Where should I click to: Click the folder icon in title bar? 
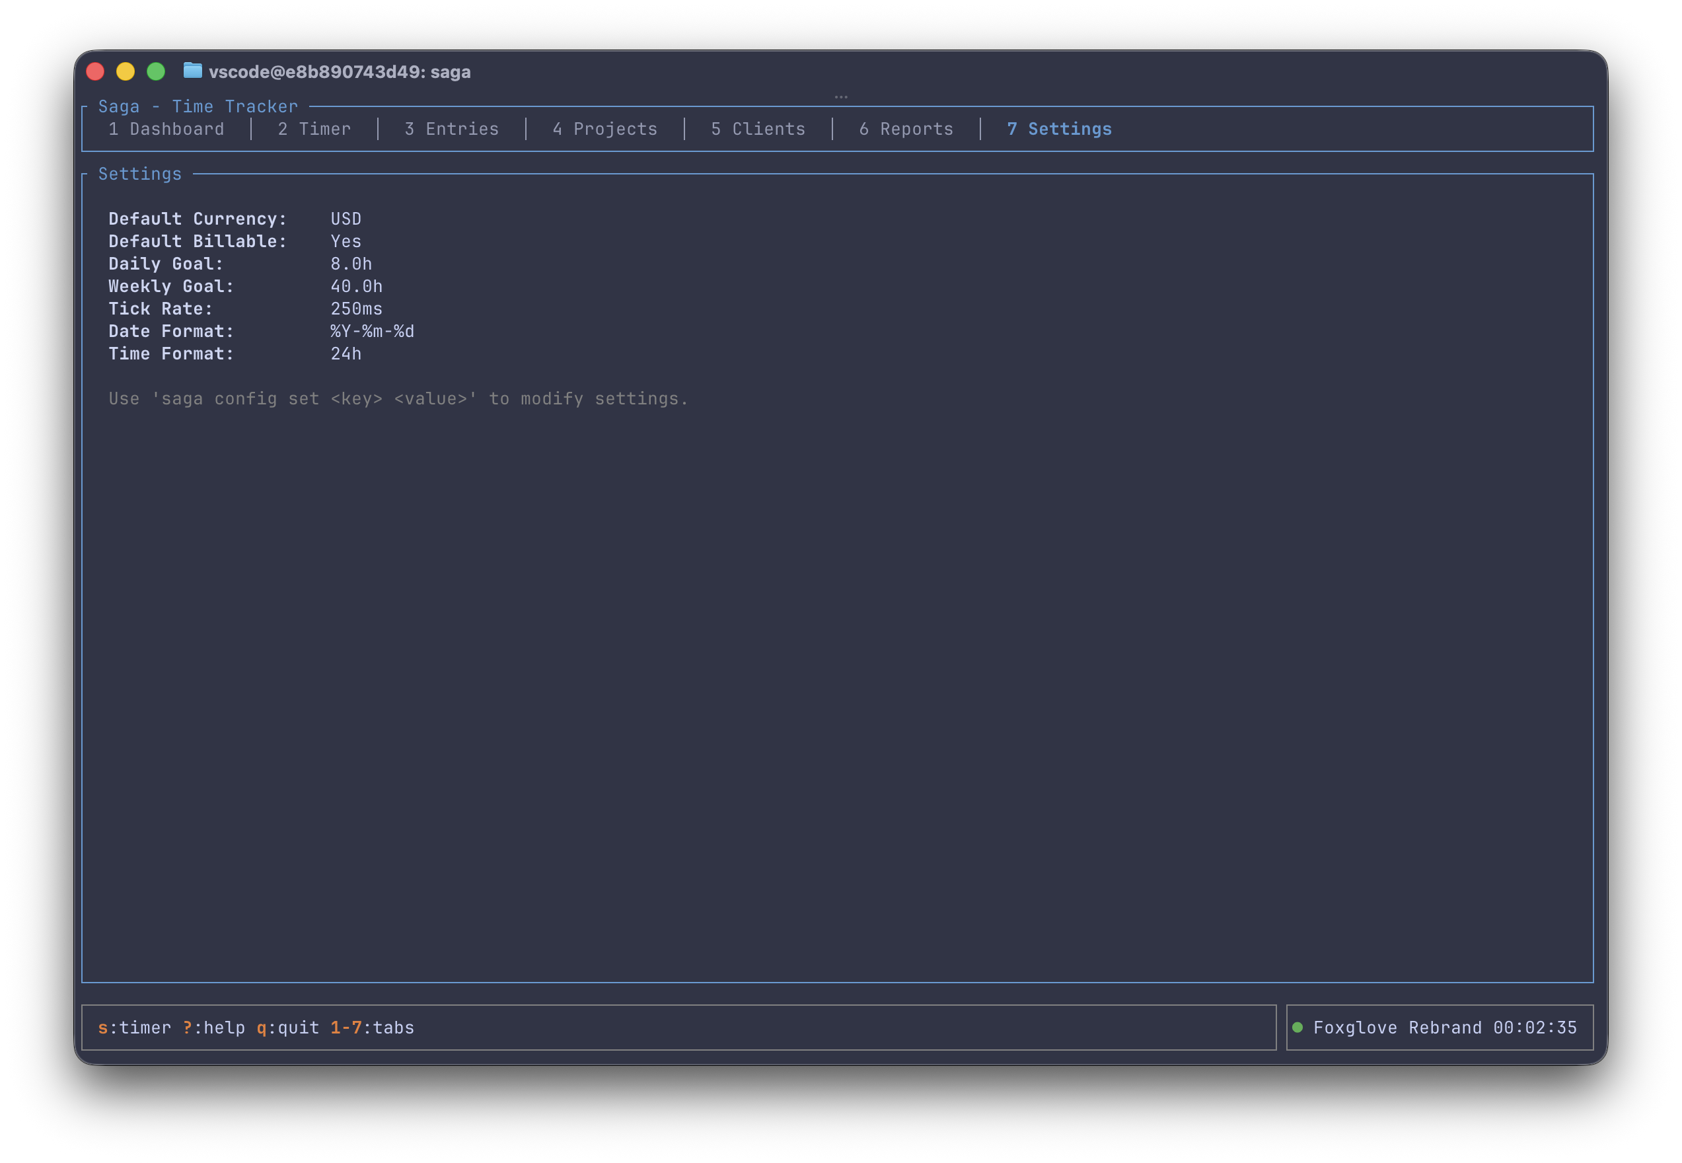(x=192, y=71)
